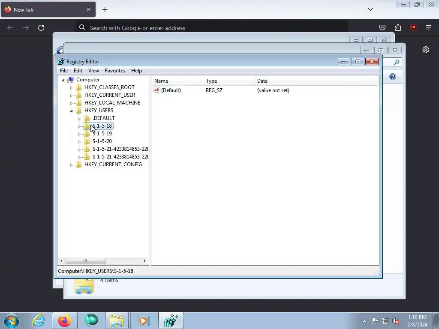Expand the HKEY_CURRENT_USER key

tap(72, 96)
